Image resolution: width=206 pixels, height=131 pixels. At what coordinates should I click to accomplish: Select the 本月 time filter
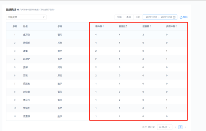(138, 17)
